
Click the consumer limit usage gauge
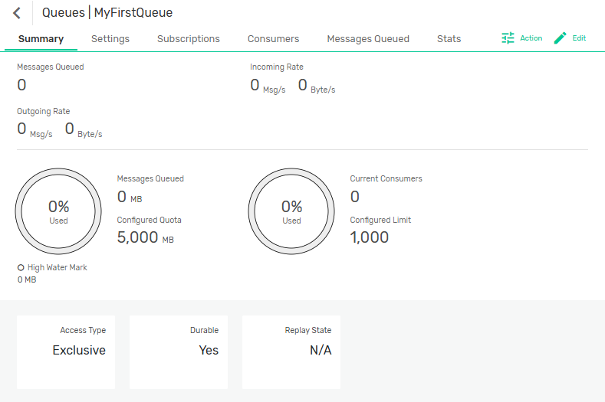point(291,211)
